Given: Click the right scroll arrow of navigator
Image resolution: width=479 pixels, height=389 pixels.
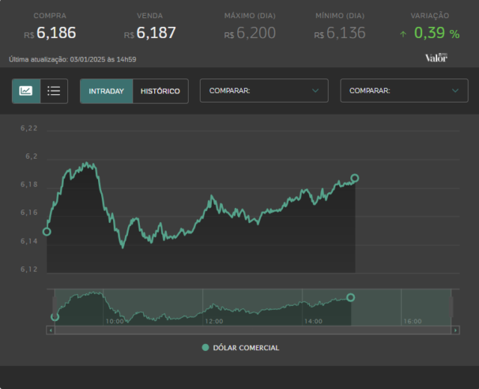Looking at the screenshot, I should pos(455,330).
